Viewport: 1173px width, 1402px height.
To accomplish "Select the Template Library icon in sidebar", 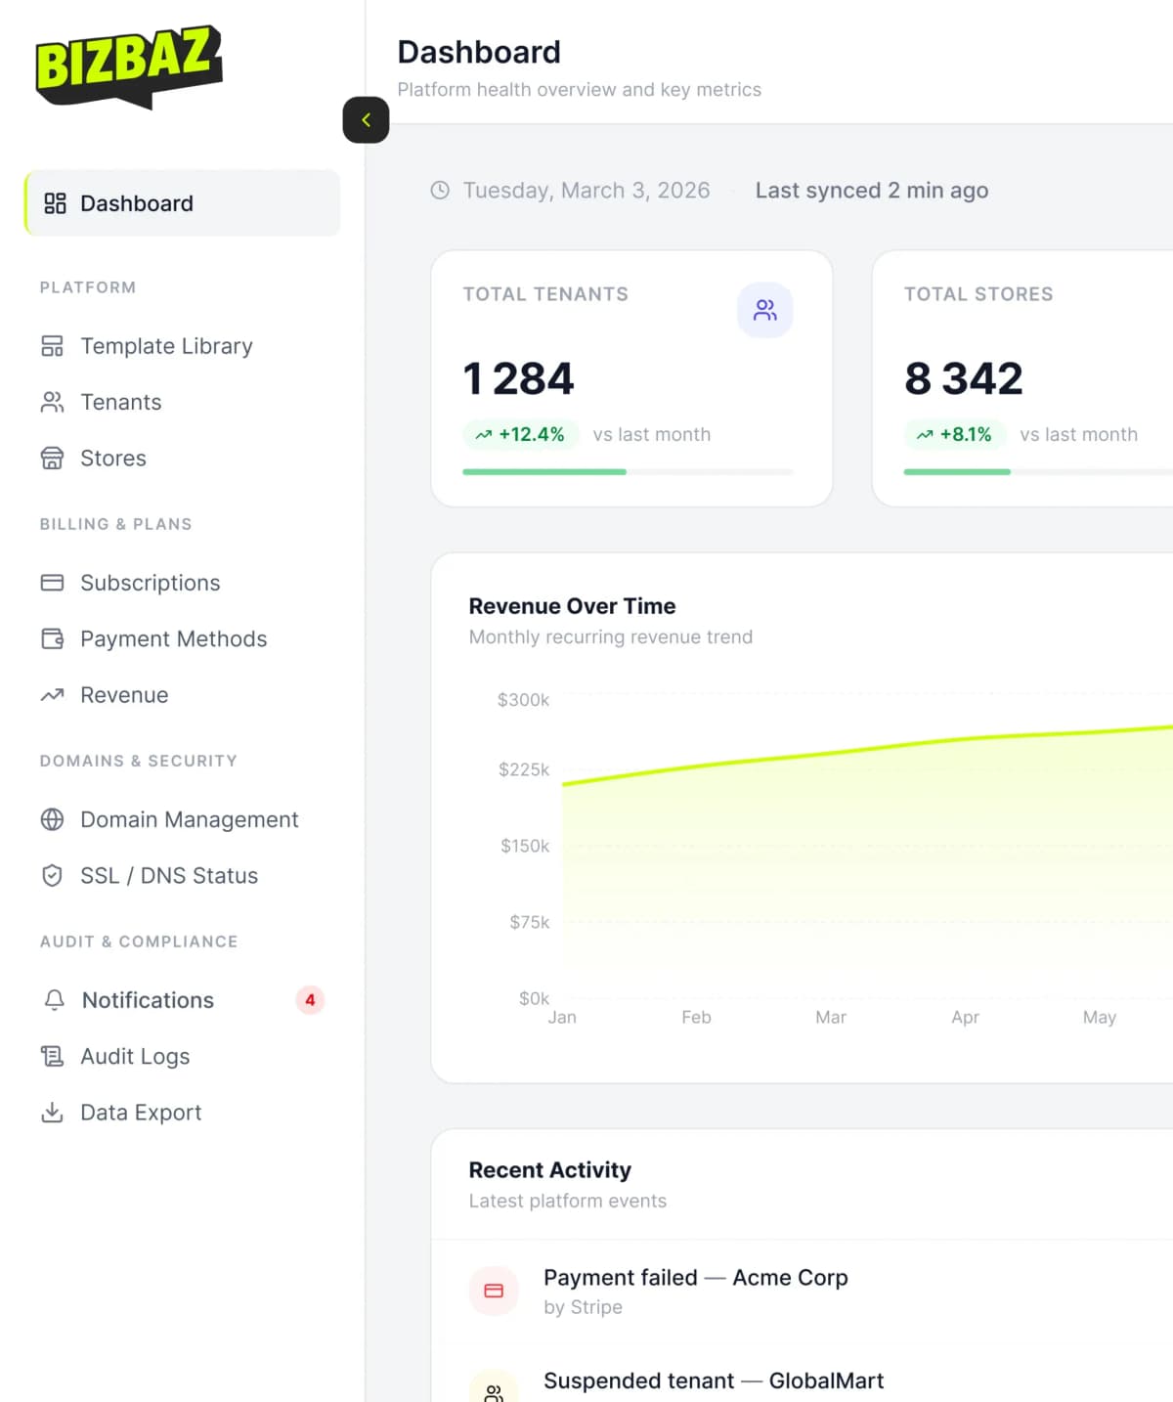I will pos(52,346).
